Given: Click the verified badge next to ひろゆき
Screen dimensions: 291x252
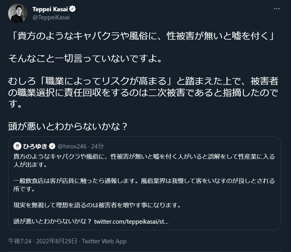Looking at the screenshot, I should tap(52, 146).
